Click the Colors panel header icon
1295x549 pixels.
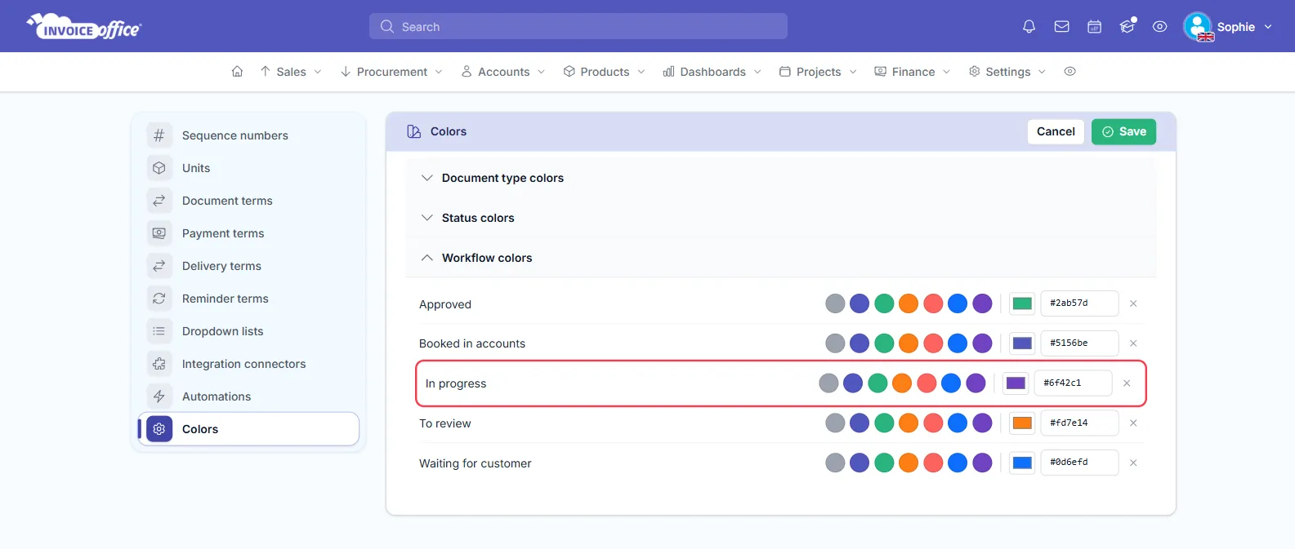click(414, 131)
